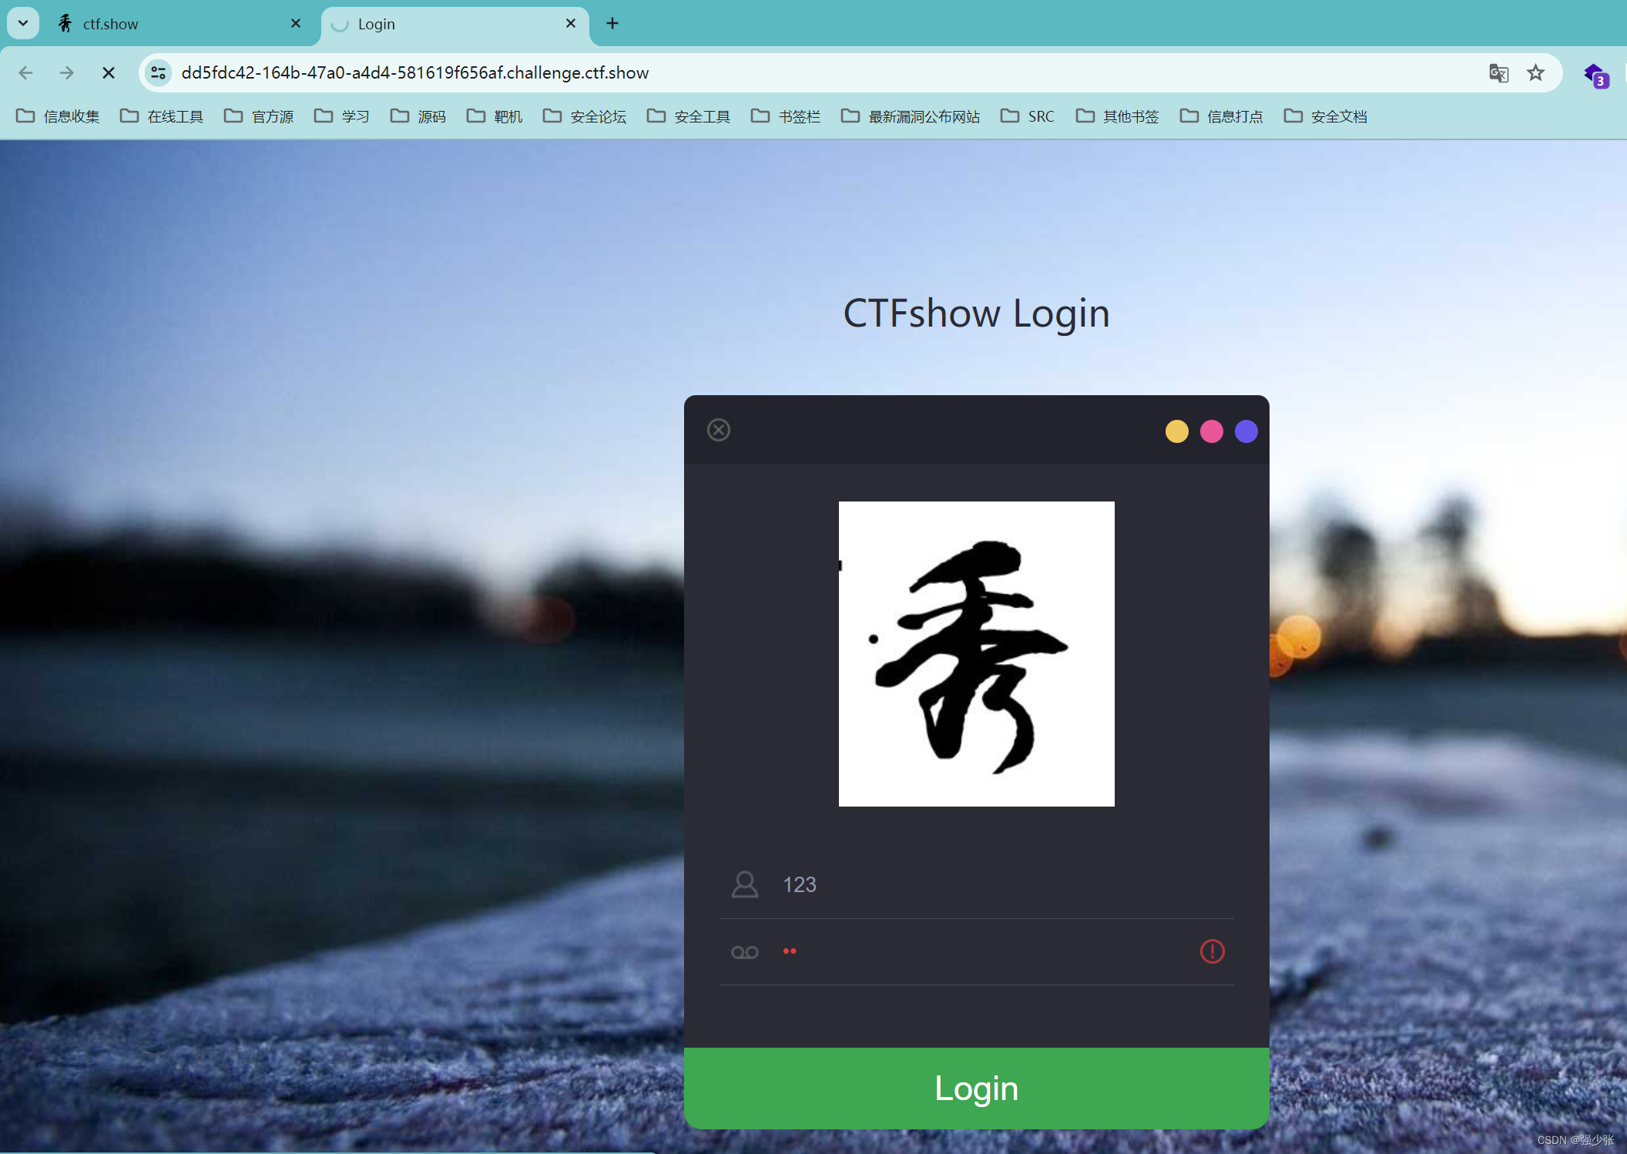This screenshot has width=1627, height=1154.
Task: Open the 安全论坛 bookmark folder
Action: [x=585, y=116]
